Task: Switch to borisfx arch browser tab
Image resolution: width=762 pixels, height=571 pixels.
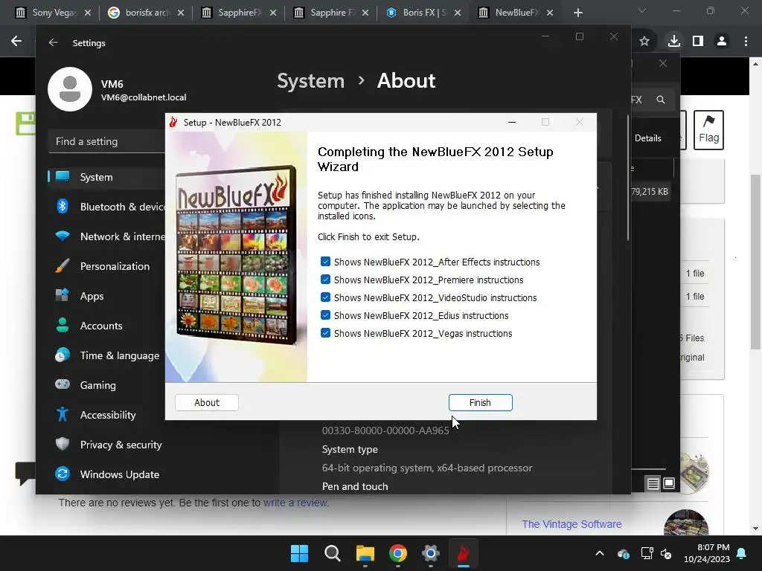Action: pyautogui.click(x=146, y=13)
